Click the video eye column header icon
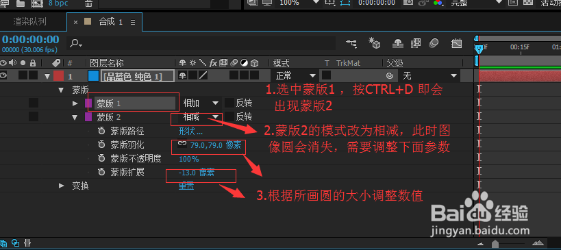Screen dimensions: 561x250 [3, 63]
